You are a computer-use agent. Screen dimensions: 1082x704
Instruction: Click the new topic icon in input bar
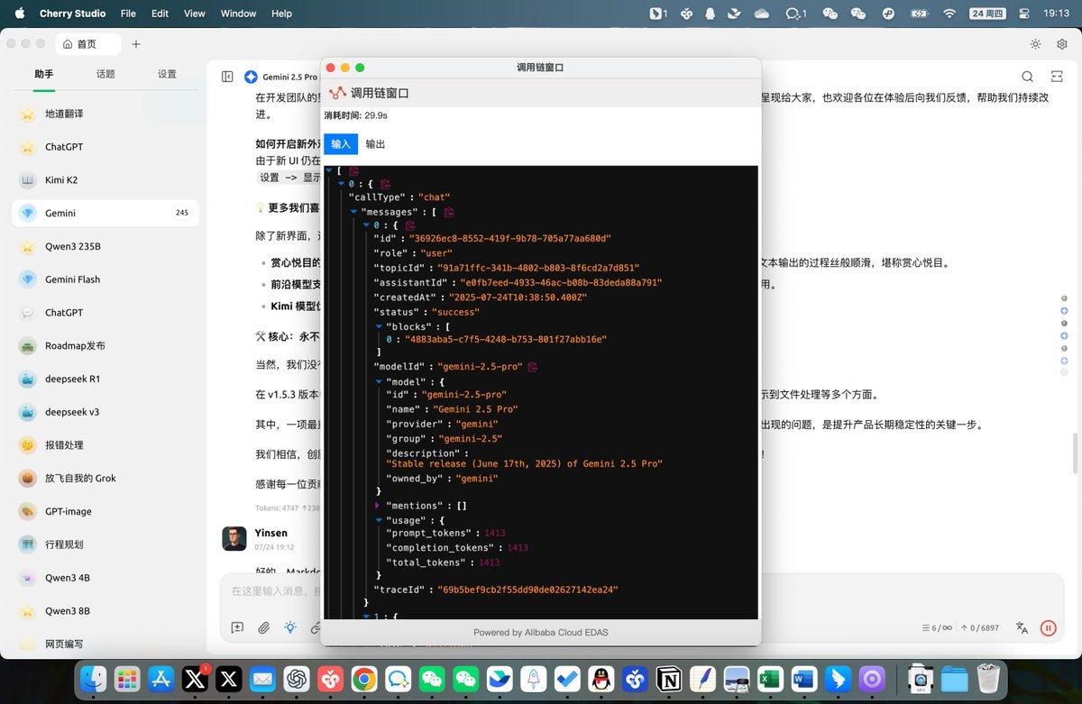tap(237, 627)
